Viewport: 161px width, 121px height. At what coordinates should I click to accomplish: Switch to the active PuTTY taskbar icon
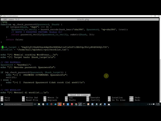point(80,104)
